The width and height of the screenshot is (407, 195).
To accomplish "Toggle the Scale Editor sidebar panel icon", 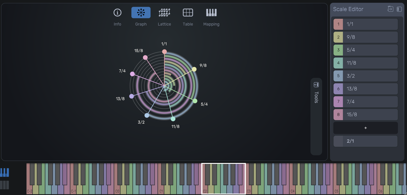I will (x=399, y=9).
